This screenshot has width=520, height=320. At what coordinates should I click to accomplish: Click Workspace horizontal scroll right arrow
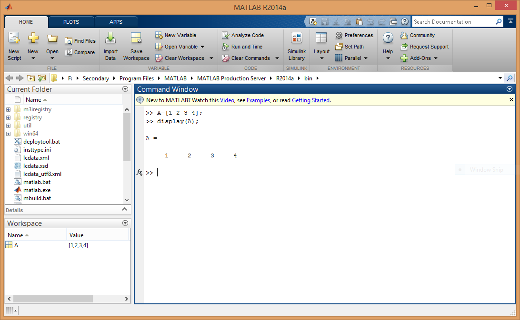(126, 299)
